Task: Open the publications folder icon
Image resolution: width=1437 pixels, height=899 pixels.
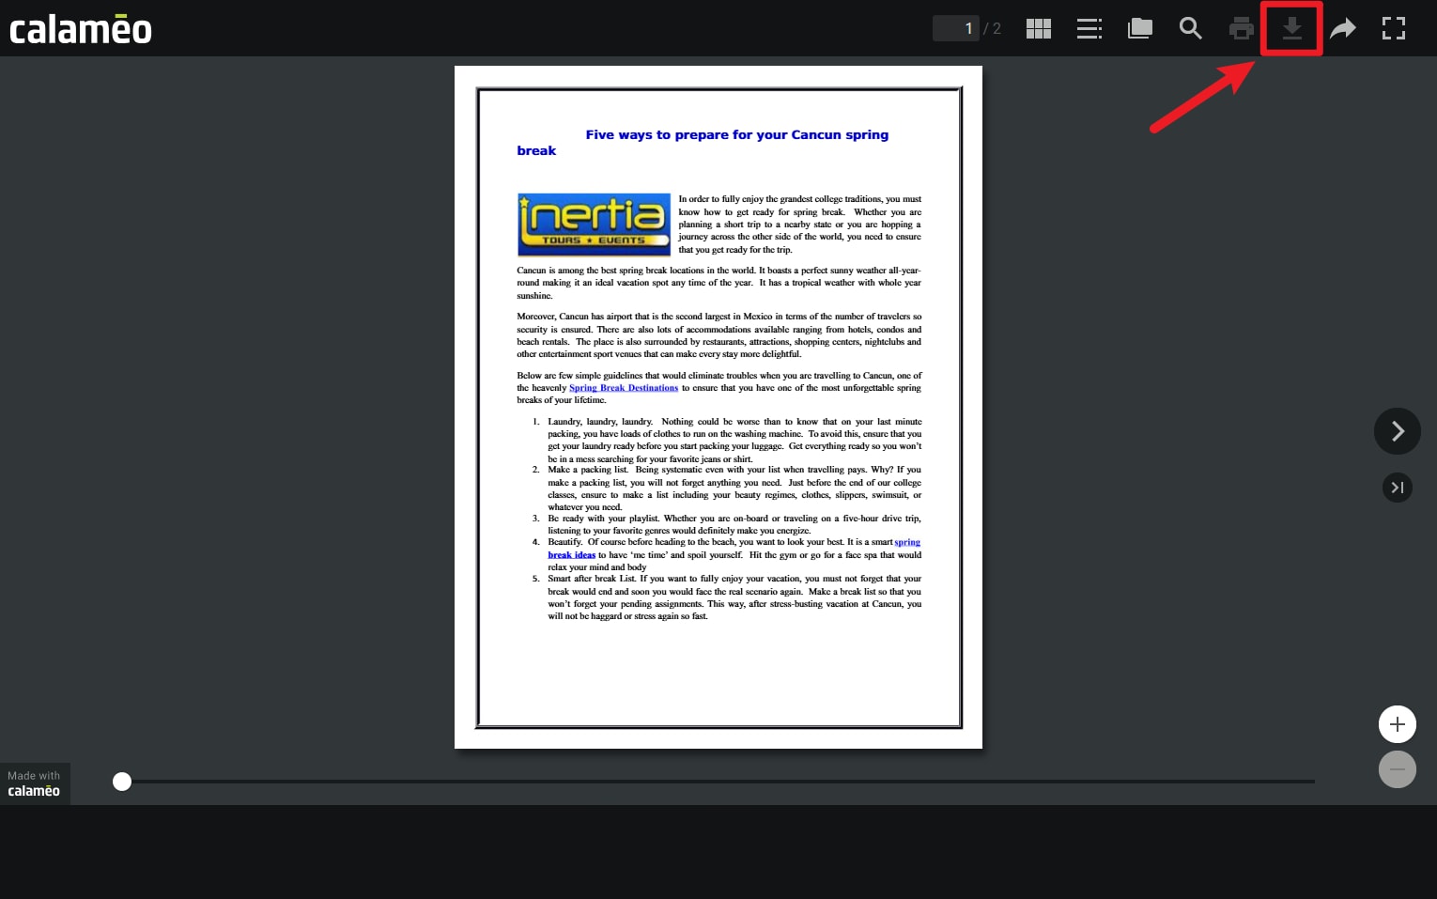Action: pyautogui.click(x=1139, y=29)
